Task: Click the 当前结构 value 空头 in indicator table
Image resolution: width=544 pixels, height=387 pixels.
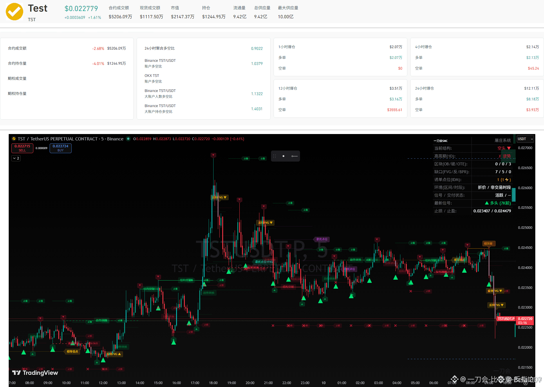Action: click(504, 148)
